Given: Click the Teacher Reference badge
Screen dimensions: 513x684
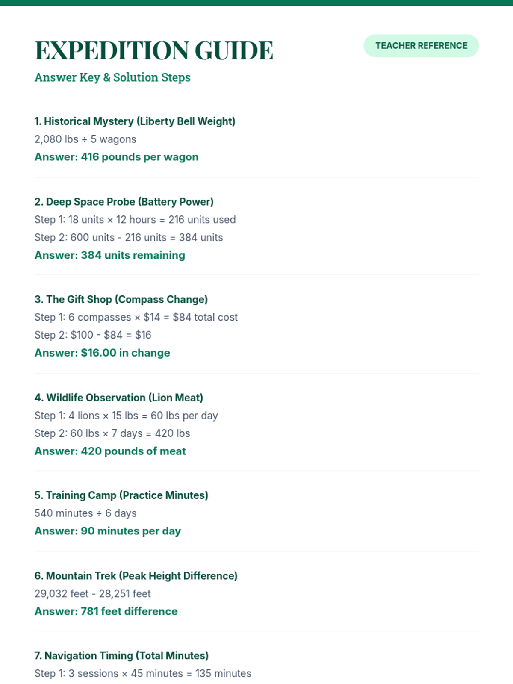Looking at the screenshot, I should 421,46.
